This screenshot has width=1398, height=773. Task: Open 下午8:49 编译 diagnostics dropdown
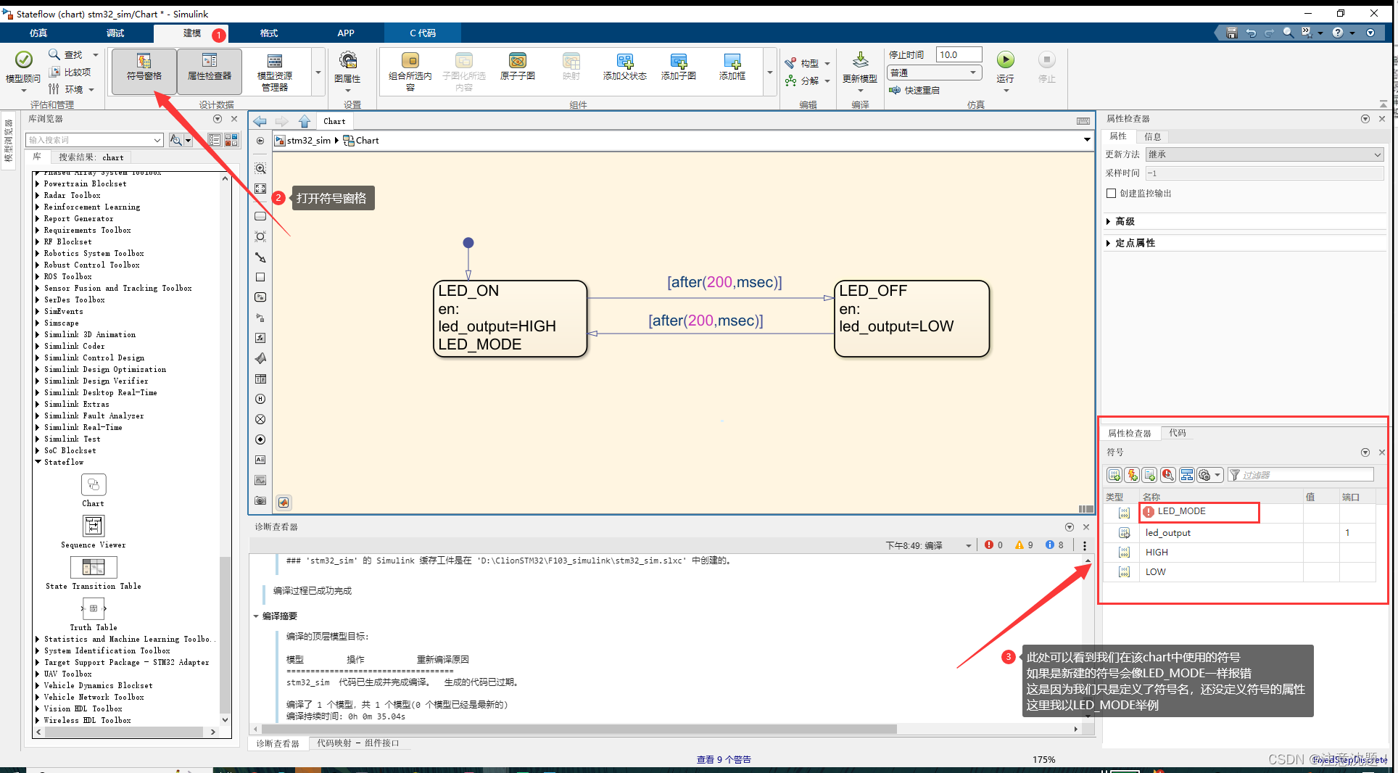(929, 545)
